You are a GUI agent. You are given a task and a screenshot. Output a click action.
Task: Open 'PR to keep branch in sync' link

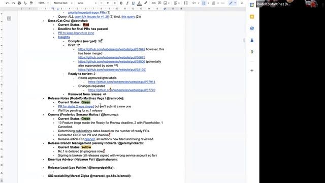(76, 33)
